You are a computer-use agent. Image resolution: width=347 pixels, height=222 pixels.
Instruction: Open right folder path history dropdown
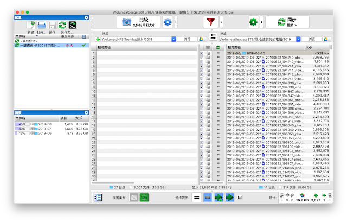298,39
